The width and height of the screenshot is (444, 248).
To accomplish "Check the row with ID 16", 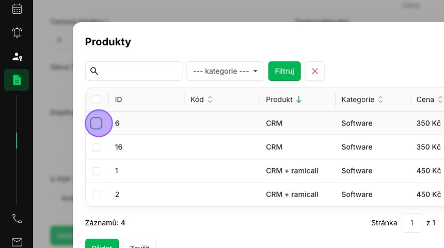I will (x=96, y=147).
